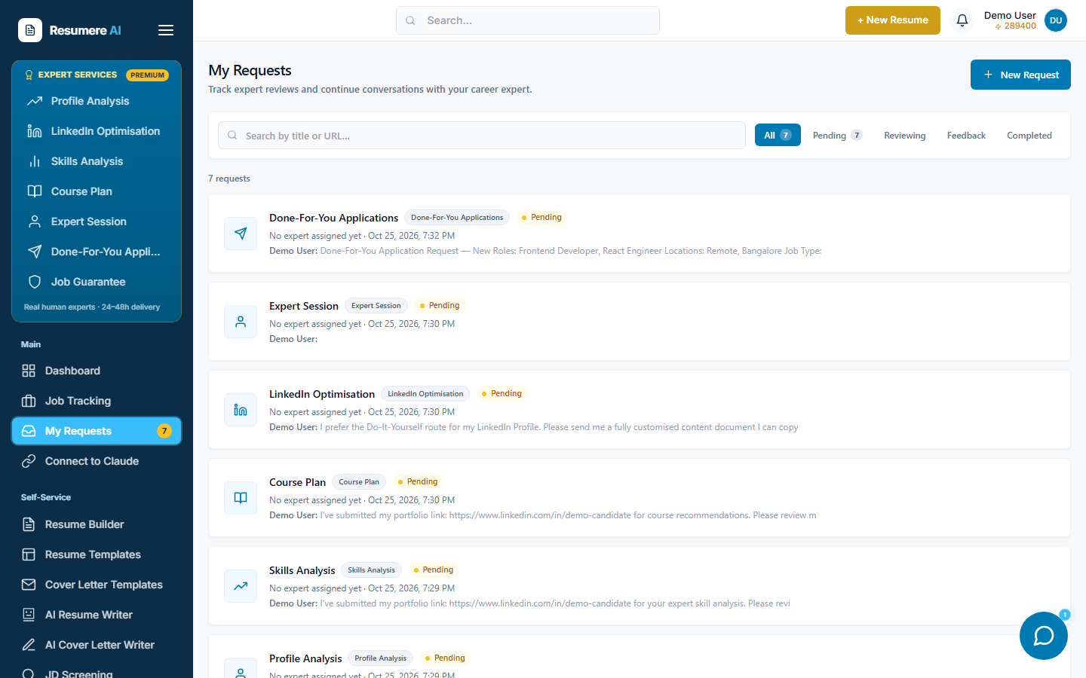Screen dimensions: 1086x678
Task: Go to Skills Analysis in the sidebar
Action: pyautogui.click(x=97, y=161)
